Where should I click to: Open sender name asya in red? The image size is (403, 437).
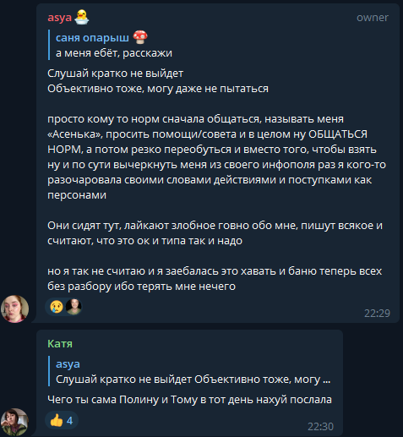(x=59, y=18)
